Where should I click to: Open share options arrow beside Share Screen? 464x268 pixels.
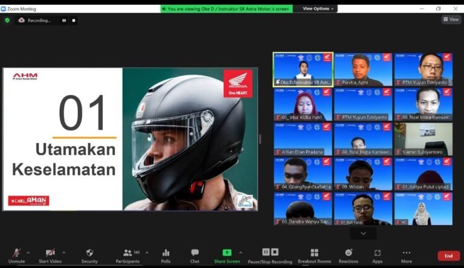click(x=240, y=253)
